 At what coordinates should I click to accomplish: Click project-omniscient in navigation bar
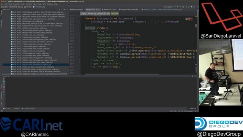(x=9, y=7)
